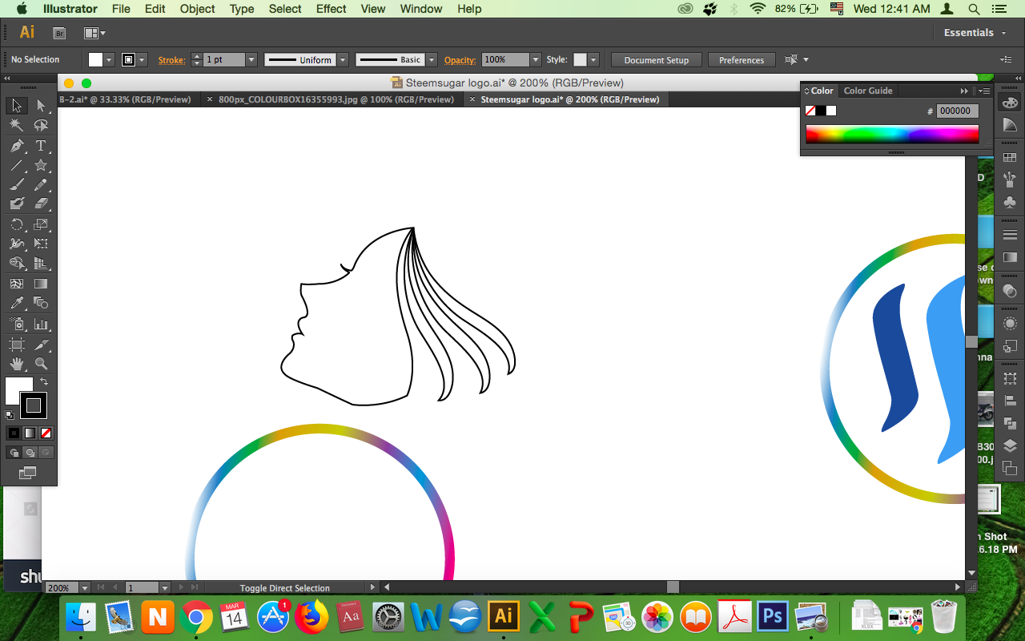The height and width of the screenshot is (641, 1025).
Task: Open the Window menu
Action: [x=420, y=9]
